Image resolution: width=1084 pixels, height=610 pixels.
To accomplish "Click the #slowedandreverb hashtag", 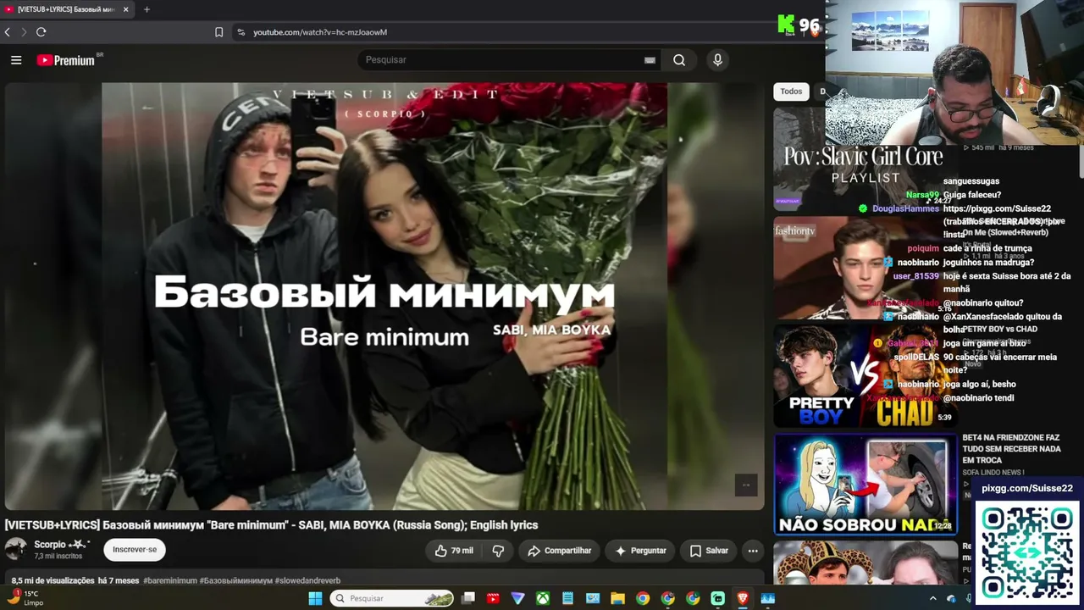I will (307, 580).
